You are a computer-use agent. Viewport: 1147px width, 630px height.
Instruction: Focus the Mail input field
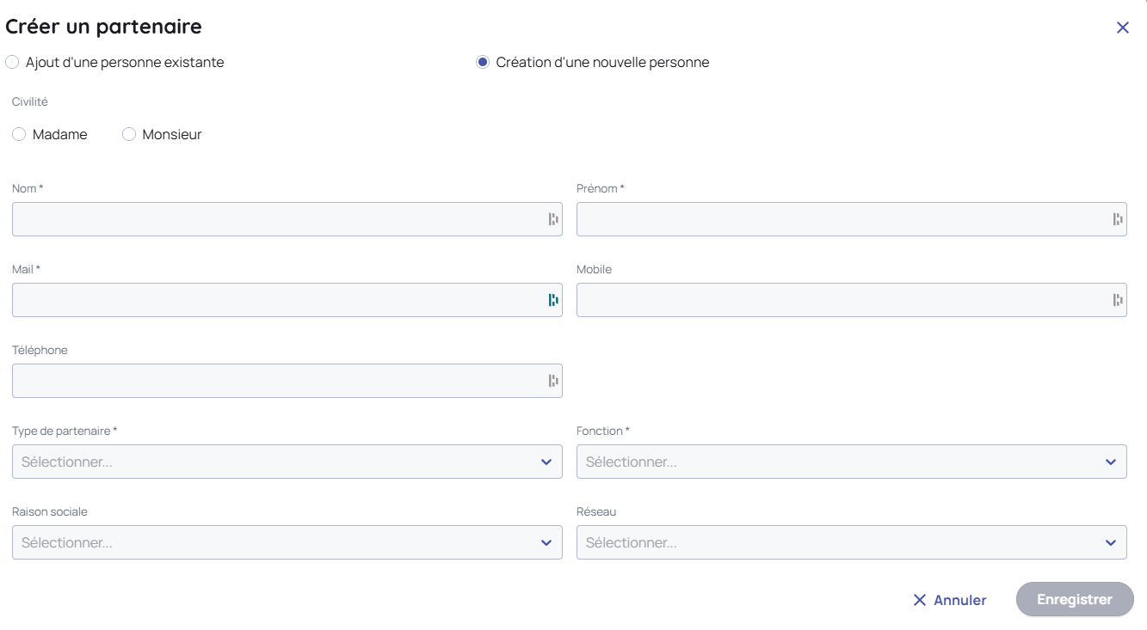275,300
